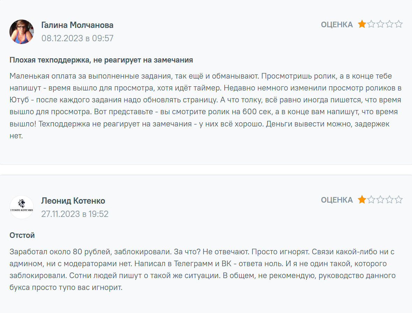Viewport: 412px width, 313px height.
Task: Click the review text starting with Маленькая оплата
Action: [205, 106]
